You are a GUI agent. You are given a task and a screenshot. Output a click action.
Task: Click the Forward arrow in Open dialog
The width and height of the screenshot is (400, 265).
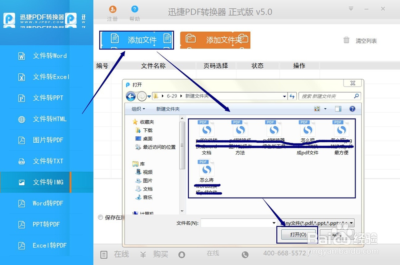tap(142, 96)
